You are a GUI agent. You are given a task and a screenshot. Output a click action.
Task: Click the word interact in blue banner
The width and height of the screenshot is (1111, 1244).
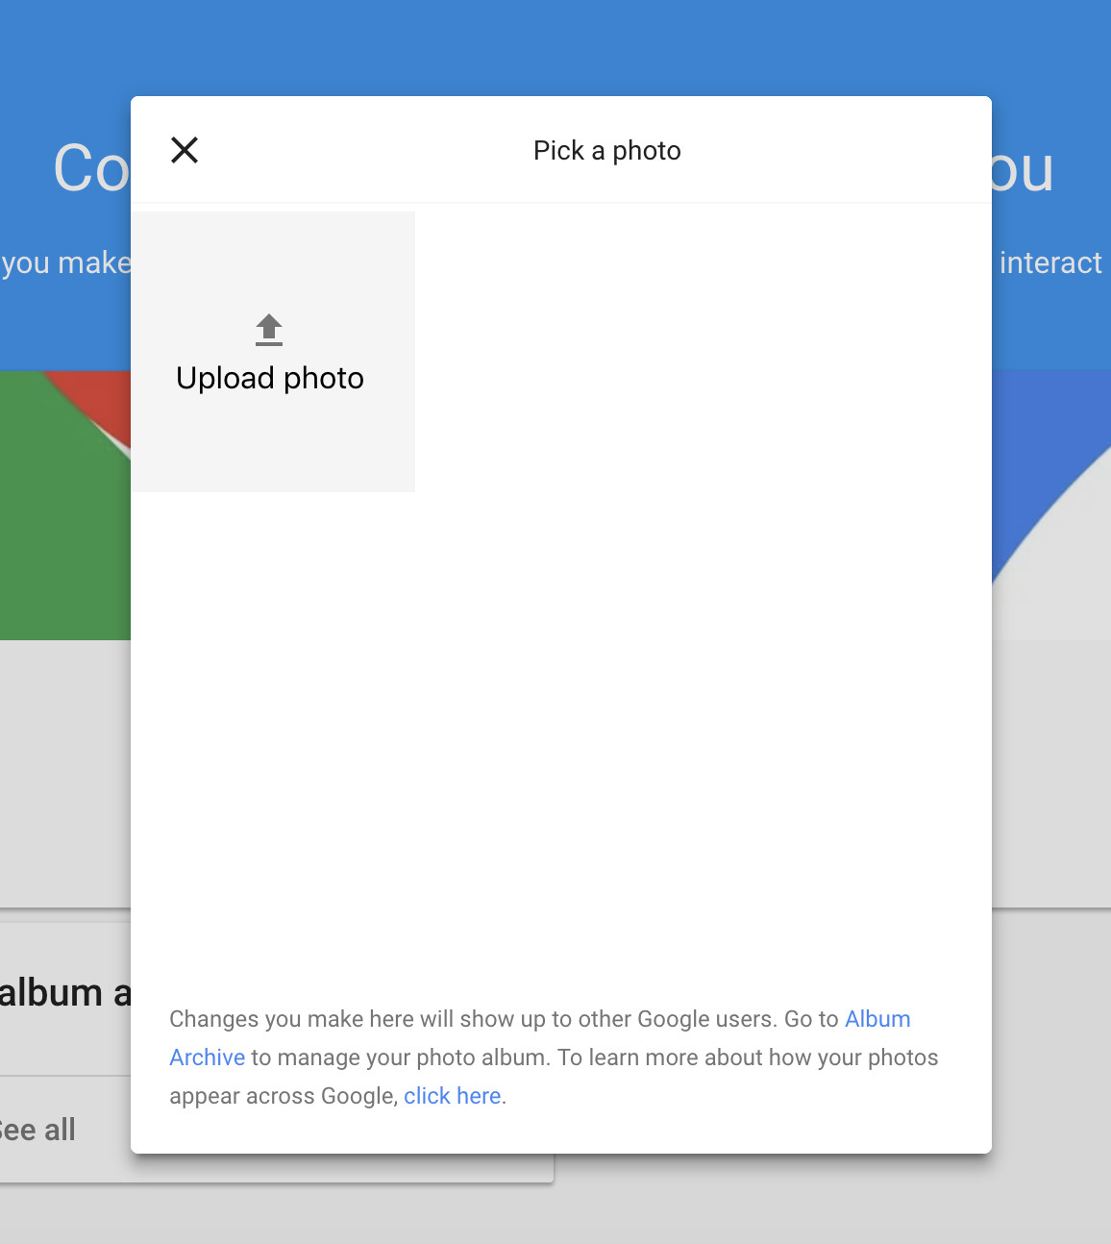[x=1050, y=262]
